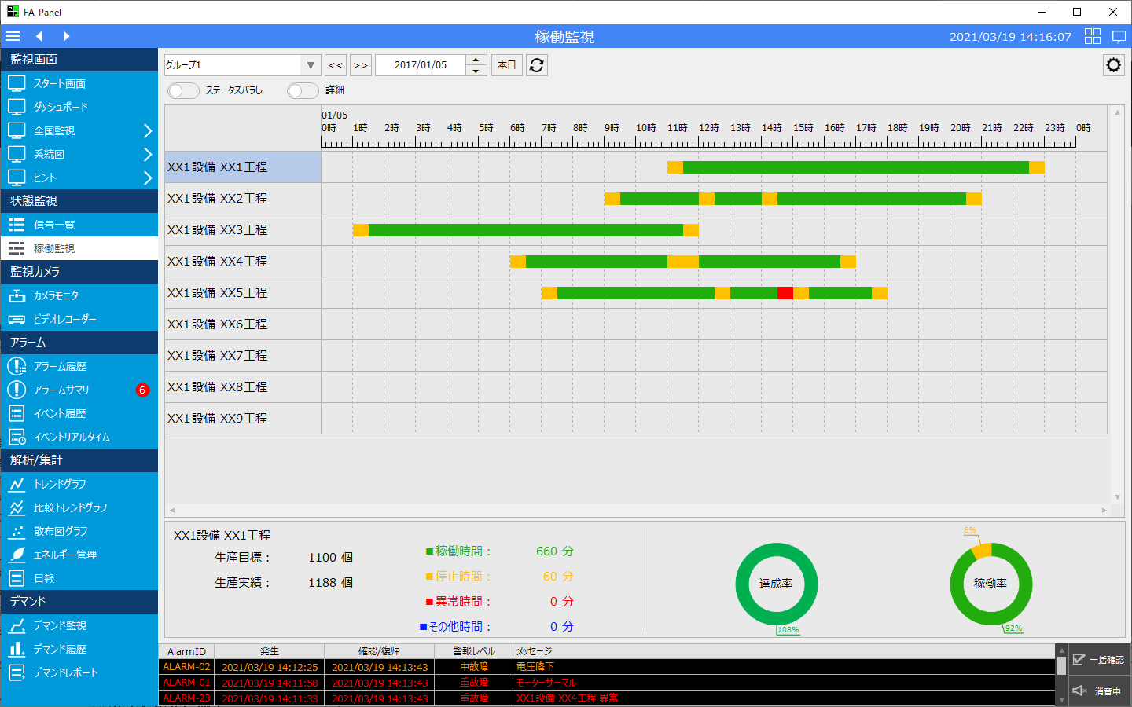
Task: Click the green running bar of XX3工程
Action: pyautogui.click(x=526, y=230)
